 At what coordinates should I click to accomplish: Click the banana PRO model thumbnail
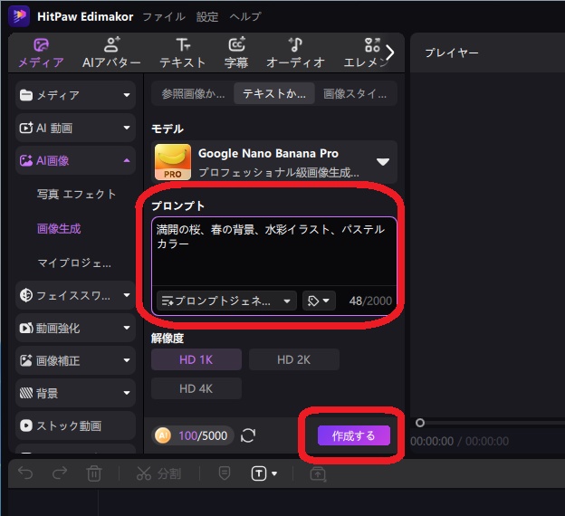[173, 162]
